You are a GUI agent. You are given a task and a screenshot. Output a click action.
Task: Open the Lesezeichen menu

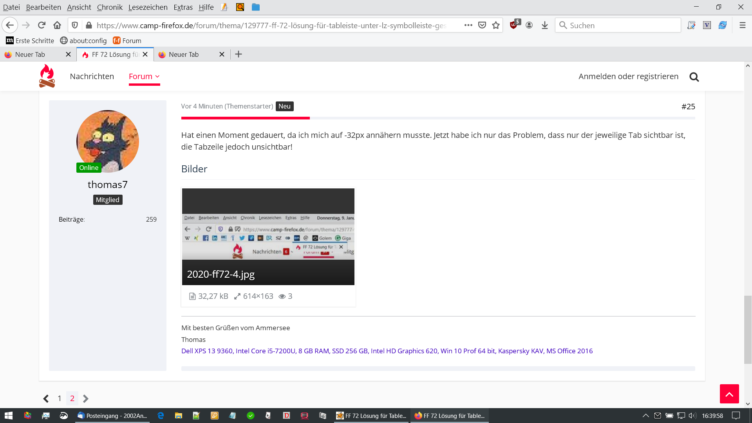[148, 7]
